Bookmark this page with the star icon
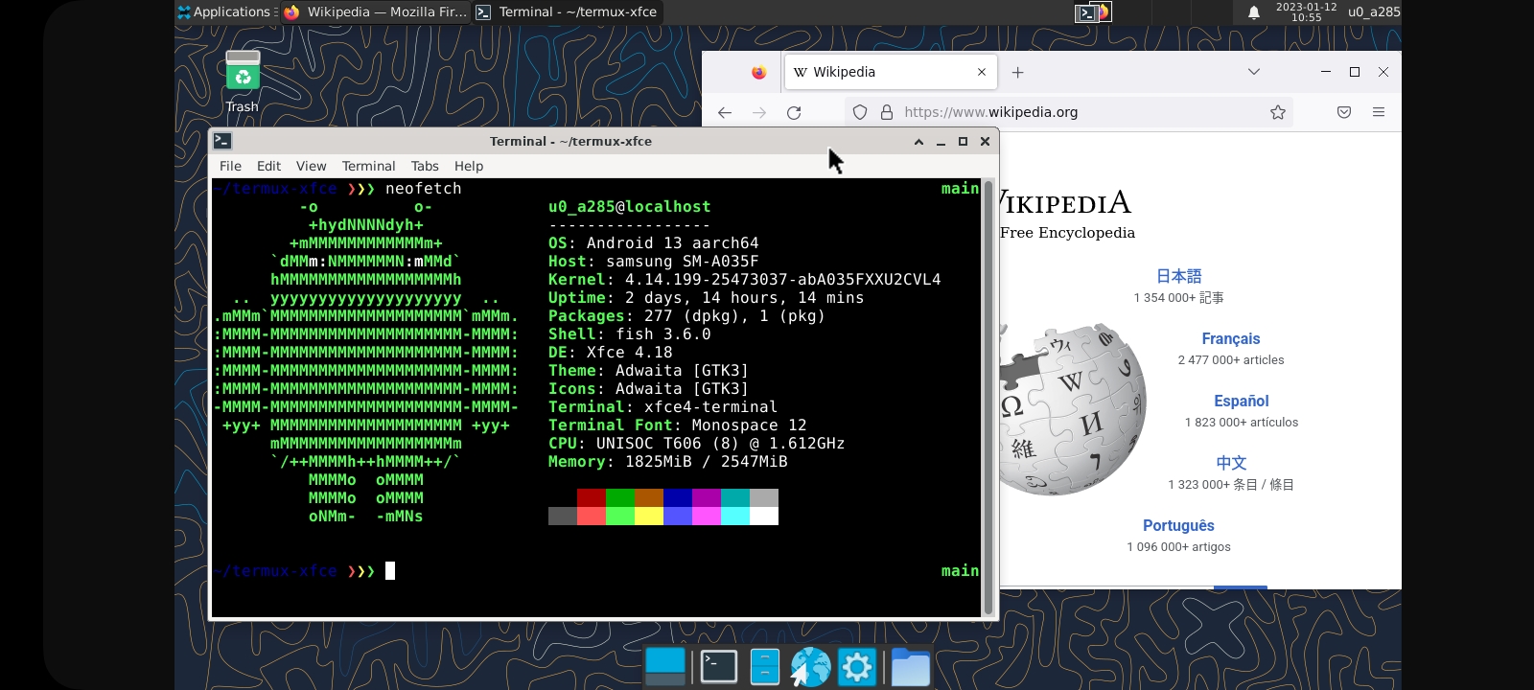Screen dimensions: 1534x690 (x=1278, y=112)
